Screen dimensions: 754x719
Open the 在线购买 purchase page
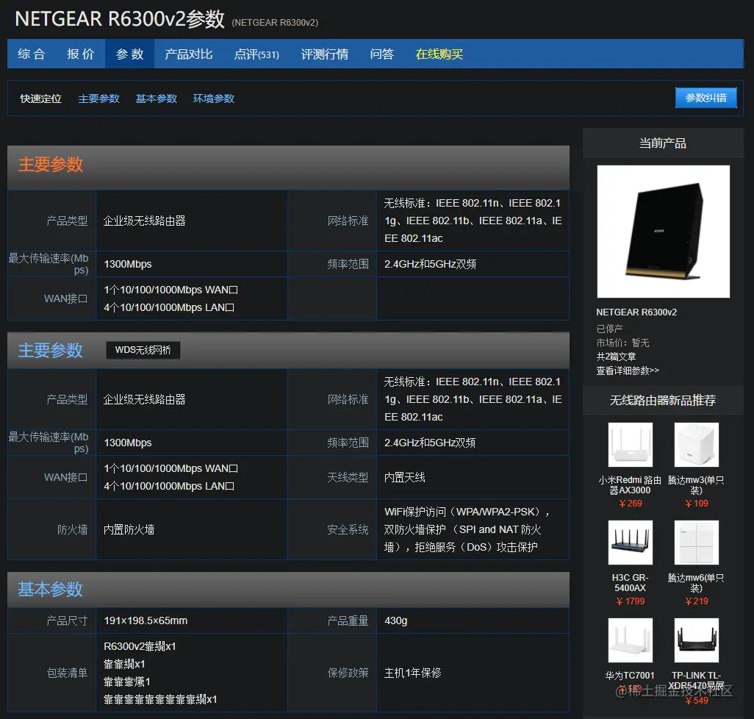[x=438, y=53]
